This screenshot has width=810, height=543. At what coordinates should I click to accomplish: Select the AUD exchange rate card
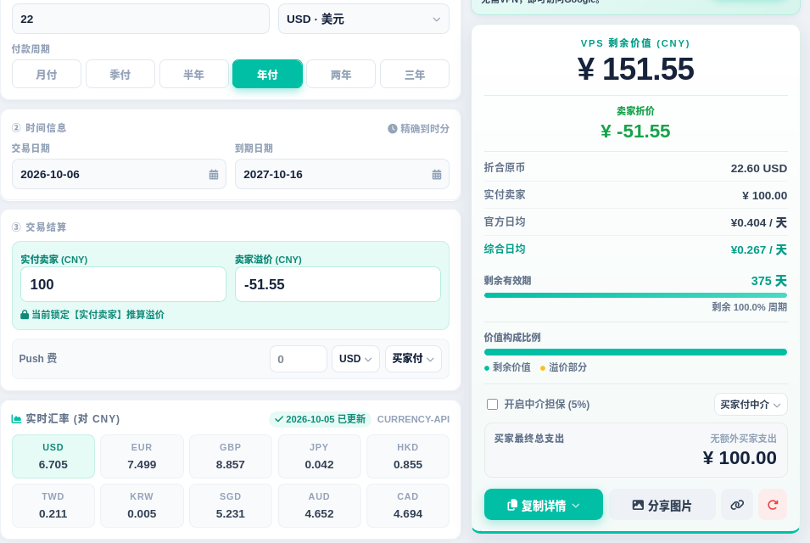click(319, 506)
